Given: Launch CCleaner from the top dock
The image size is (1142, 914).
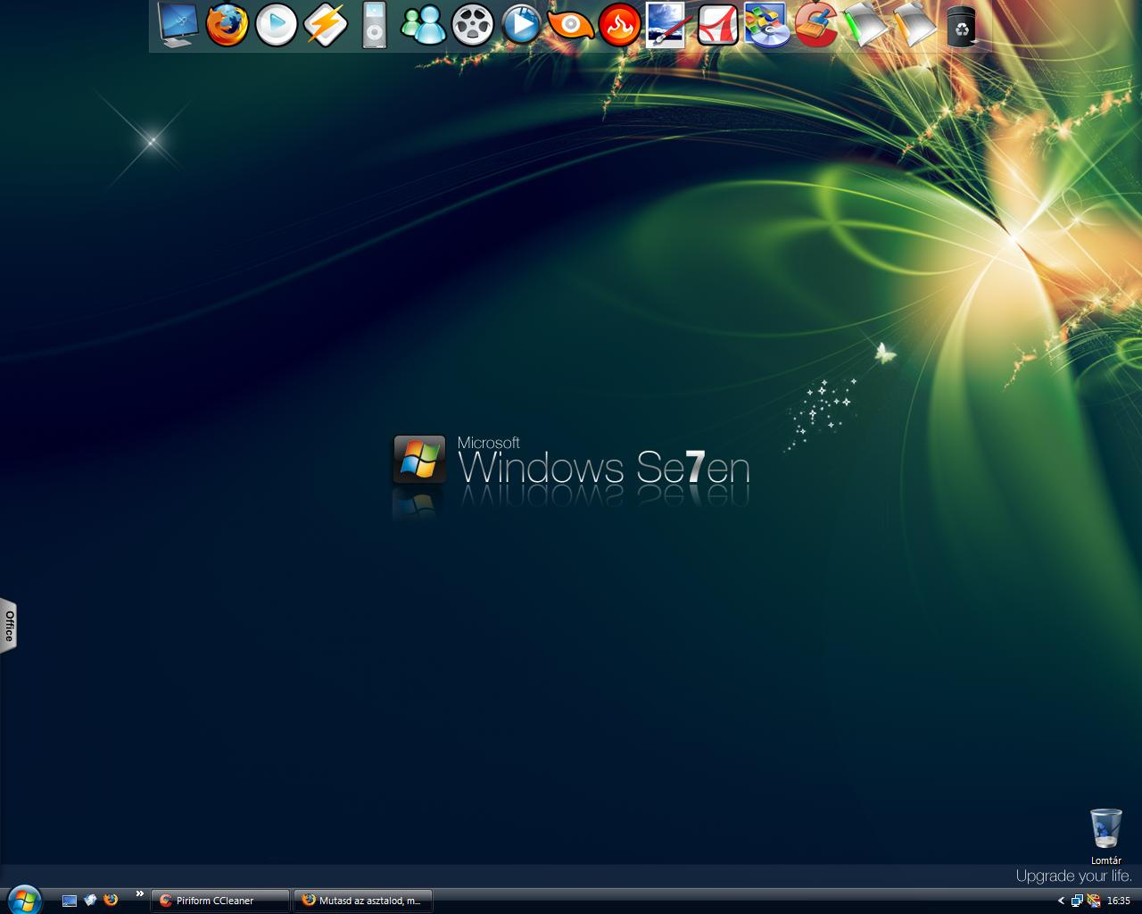Looking at the screenshot, I should [x=815, y=24].
